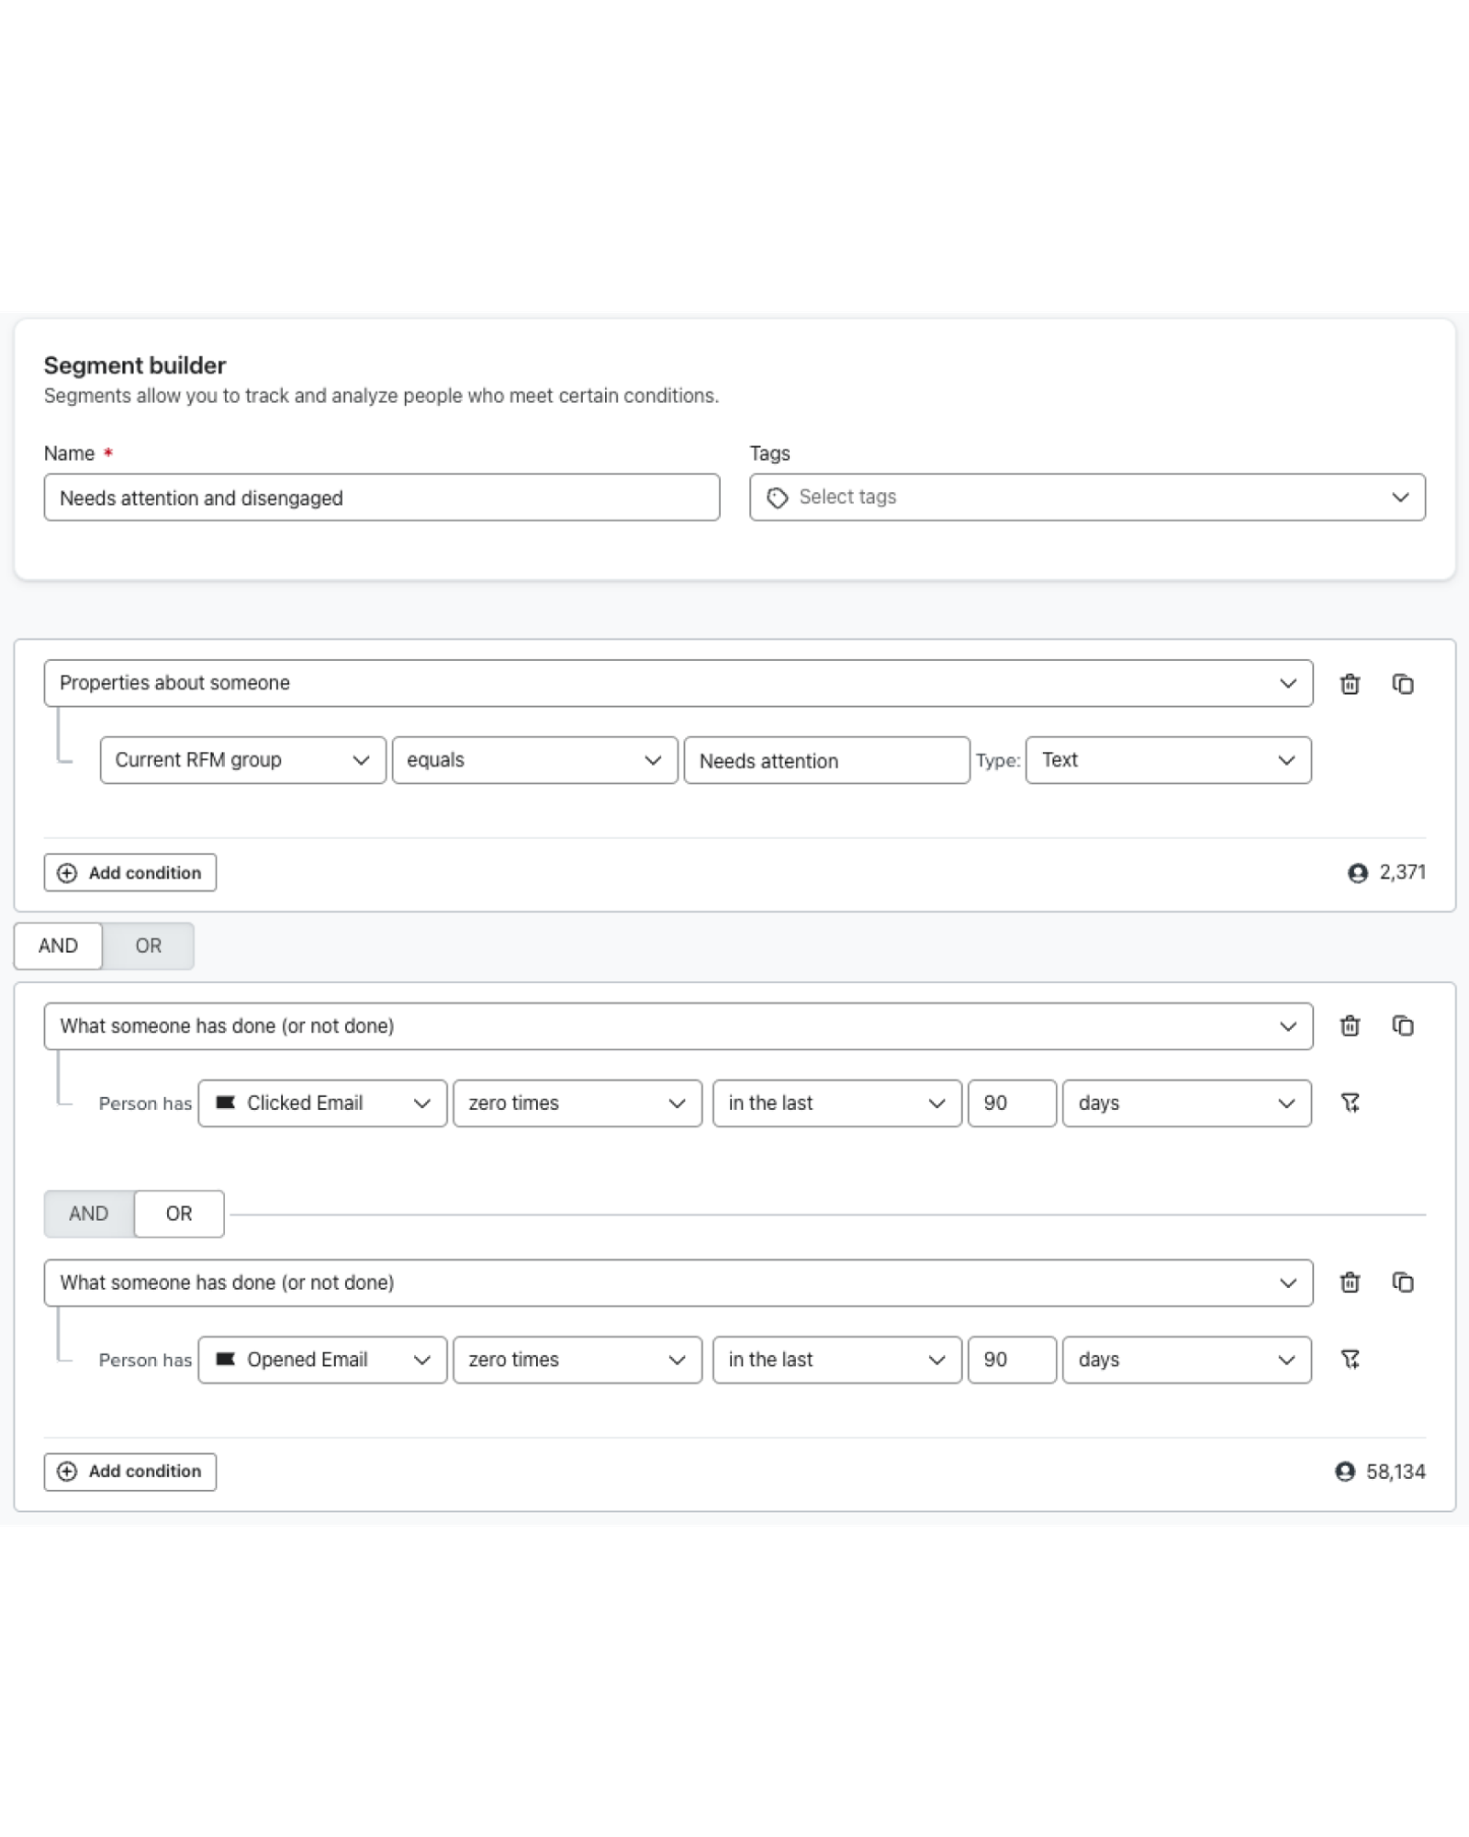Open in the last dropdown for Clicked Email
1469x1837 pixels.
(x=837, y=1103)
